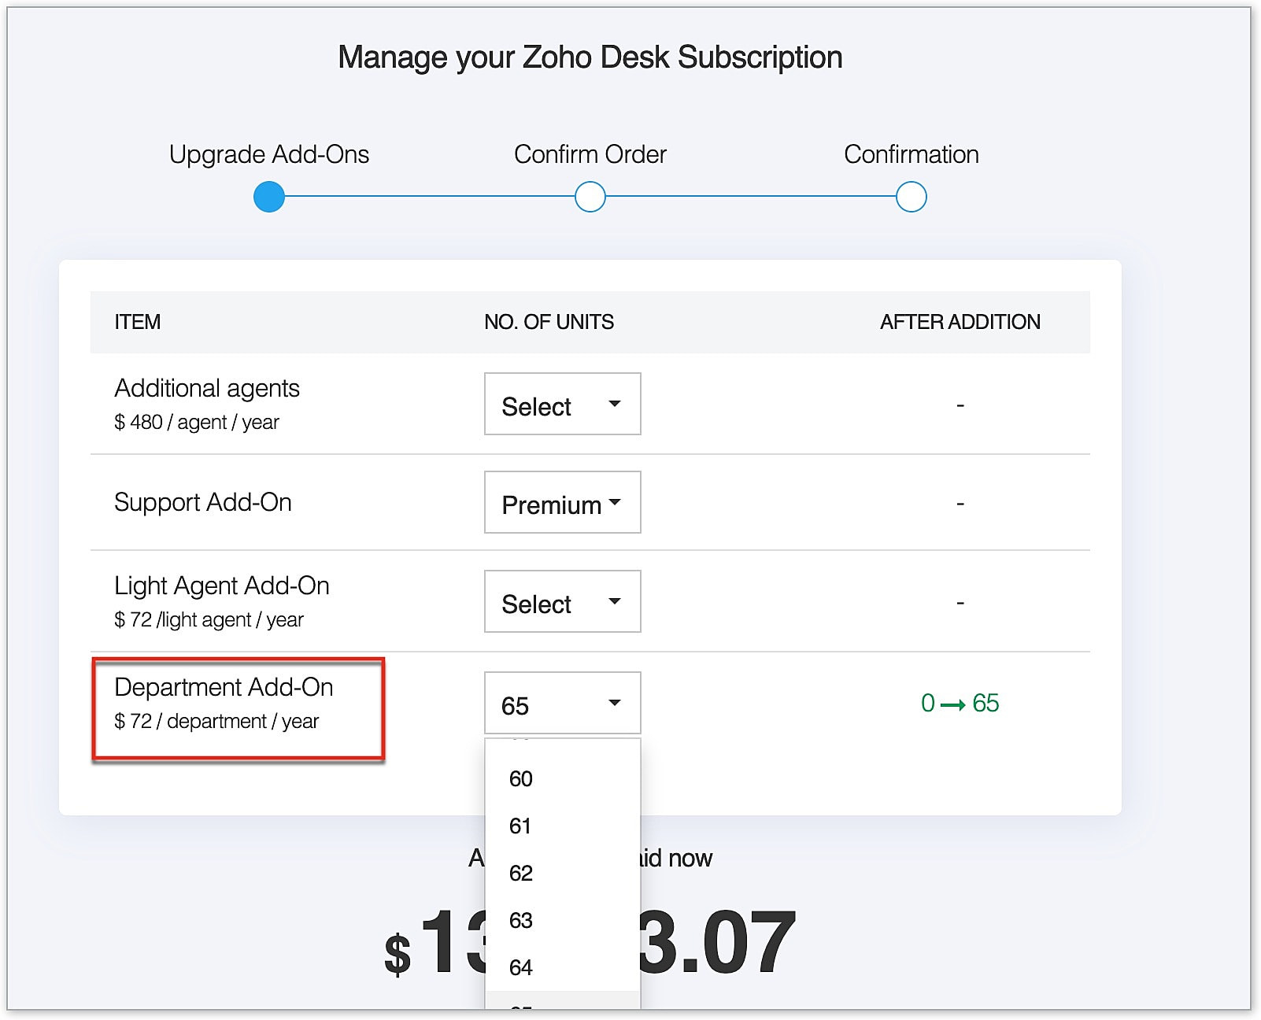Open the Support Add-On Premium dropdown
This screenshot has height=1020, width=1261.
(x=562, y=502)
